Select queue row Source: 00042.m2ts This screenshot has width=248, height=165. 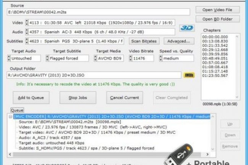[70, 122]
